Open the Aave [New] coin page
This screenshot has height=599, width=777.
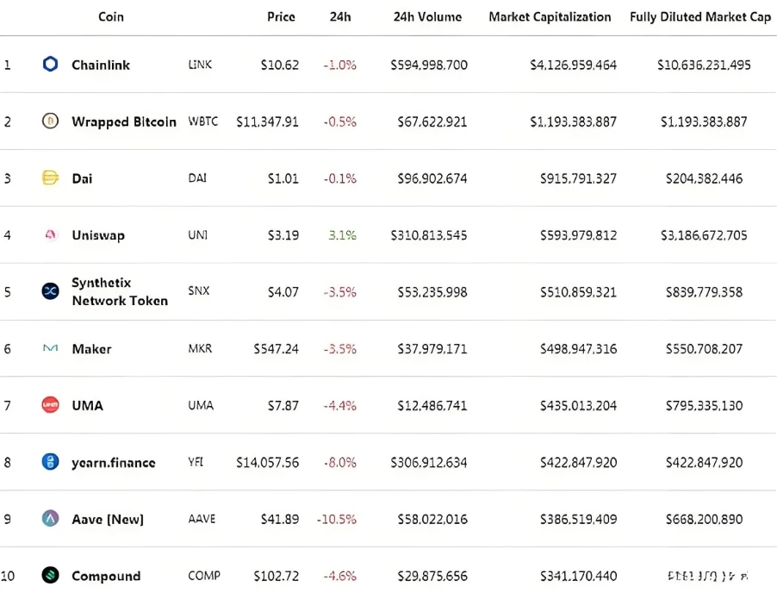tap(108, 519)
